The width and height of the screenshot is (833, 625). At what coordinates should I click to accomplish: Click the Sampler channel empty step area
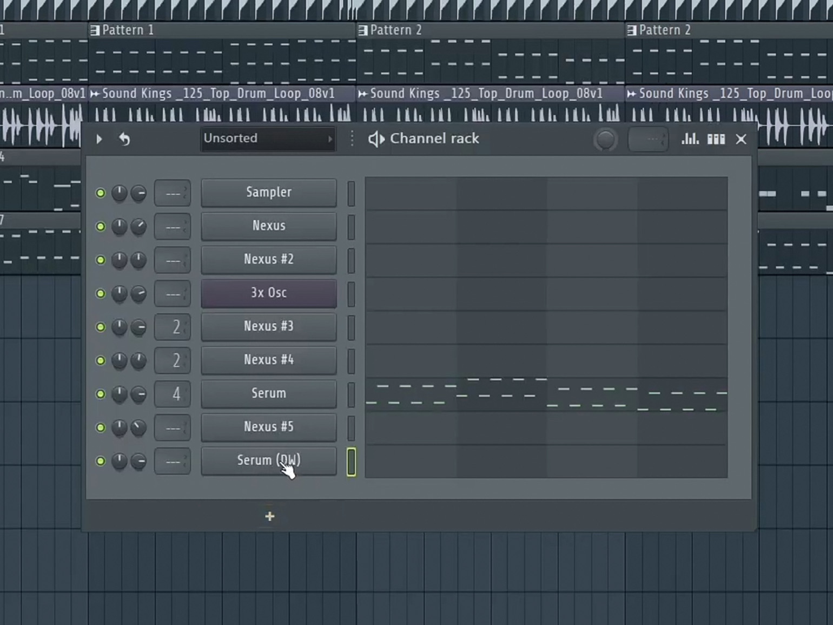[x=546, y=193]
